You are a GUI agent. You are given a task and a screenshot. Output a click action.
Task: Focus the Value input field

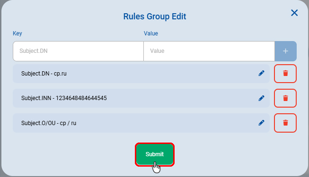(x=209, y=51)
